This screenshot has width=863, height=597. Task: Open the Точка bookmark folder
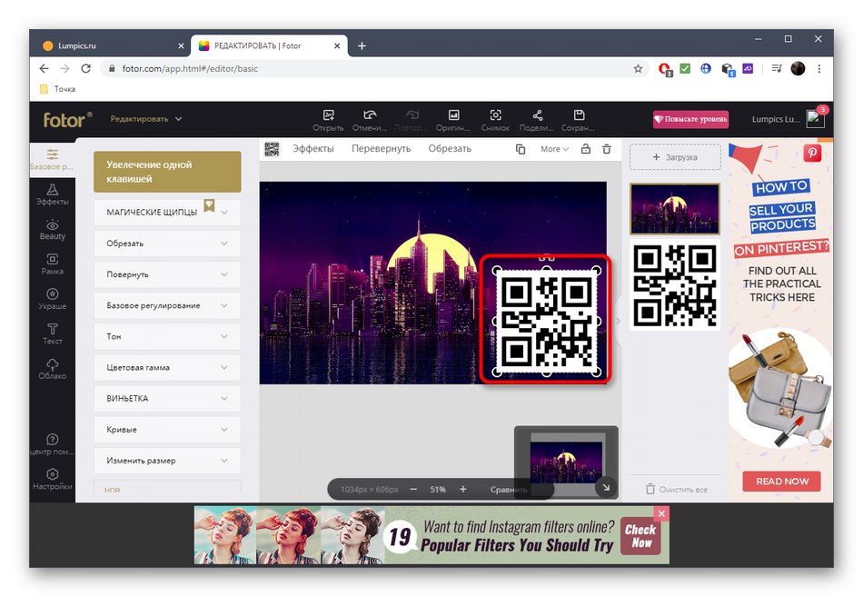pyautogui.click(x=58, y=89)
